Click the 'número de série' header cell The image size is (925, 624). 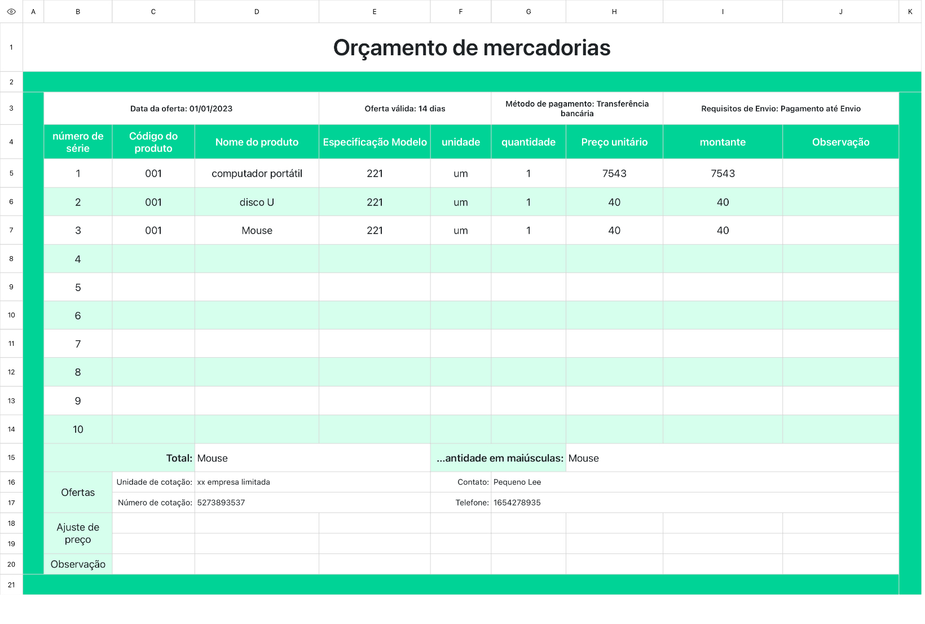pyautogui.click(x=78, y=142)
